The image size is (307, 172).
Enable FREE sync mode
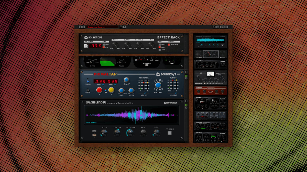click(x=104, y=45)
